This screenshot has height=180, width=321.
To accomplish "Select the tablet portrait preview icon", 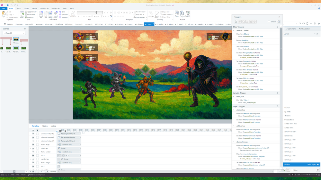I will [x=307, y=24].
